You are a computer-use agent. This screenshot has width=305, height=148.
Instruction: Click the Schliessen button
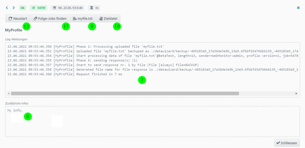point(287,143)
